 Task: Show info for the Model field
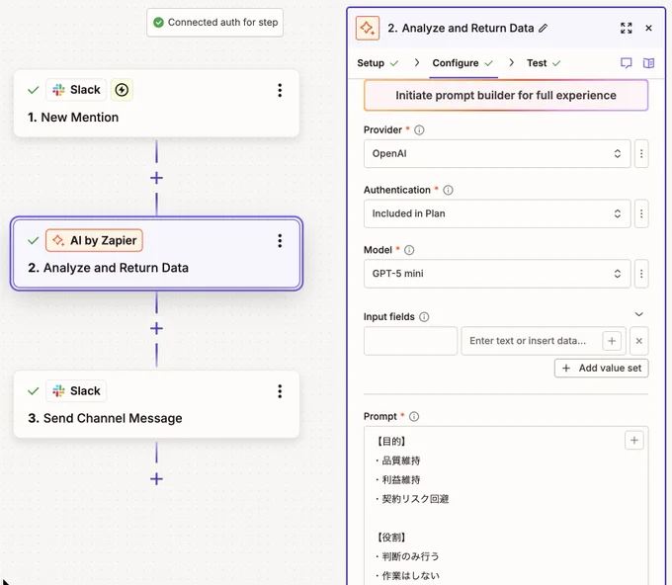tap(409, 250)
